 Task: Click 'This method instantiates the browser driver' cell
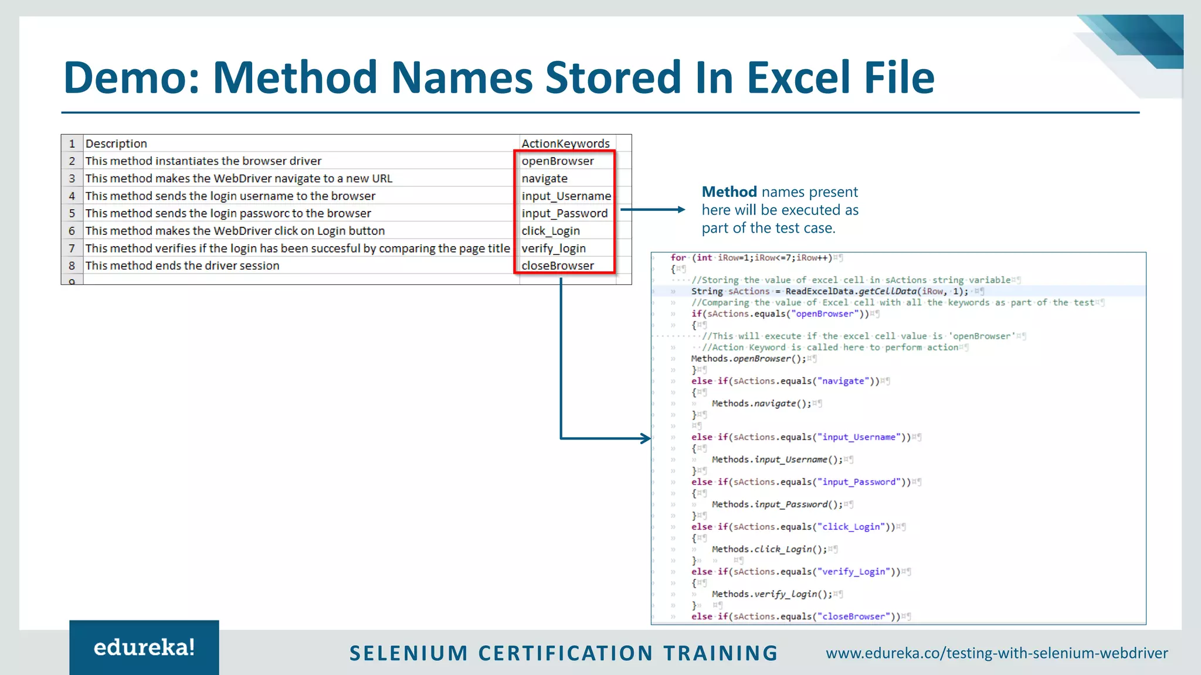coord(301,161)
